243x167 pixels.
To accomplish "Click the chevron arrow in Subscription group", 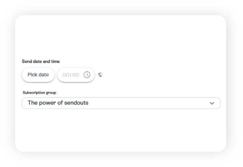I will (x=212, y=103).
